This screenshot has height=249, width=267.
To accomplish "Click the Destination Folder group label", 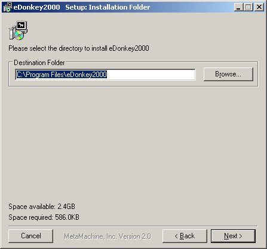I will tap(39, 63).
